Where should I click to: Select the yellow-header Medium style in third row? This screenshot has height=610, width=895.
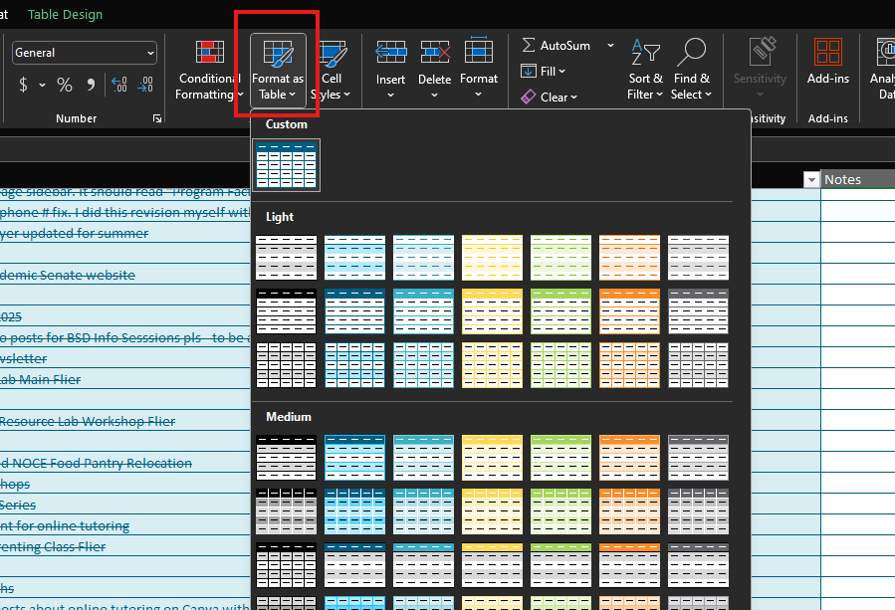tap(492, 565)
